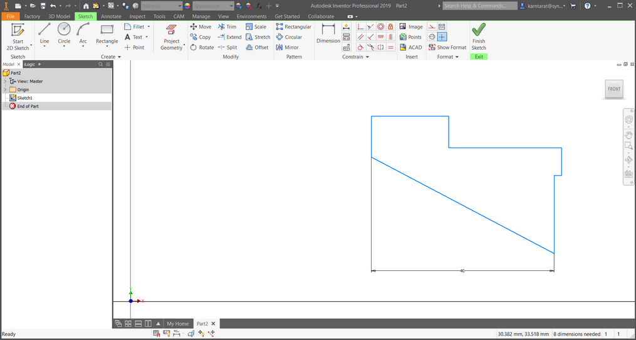Click the Rectangular pattern tool

point(294,26)
